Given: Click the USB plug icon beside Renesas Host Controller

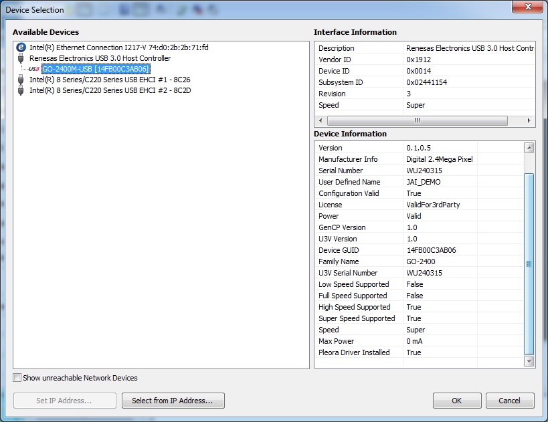Looking at the screenshot, I should [x=21, y=58].
